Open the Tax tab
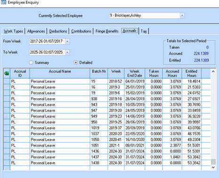This screenshot has width=219, height=178. [x=144, y=31]
